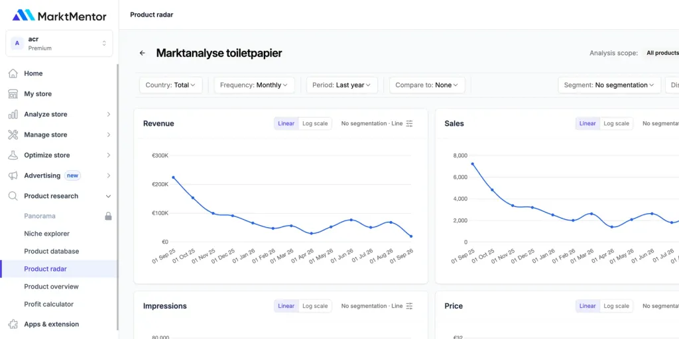Select Linear scale on Revenue chart
The width and height of the screenshot is (679, 339).
(286, 124)
